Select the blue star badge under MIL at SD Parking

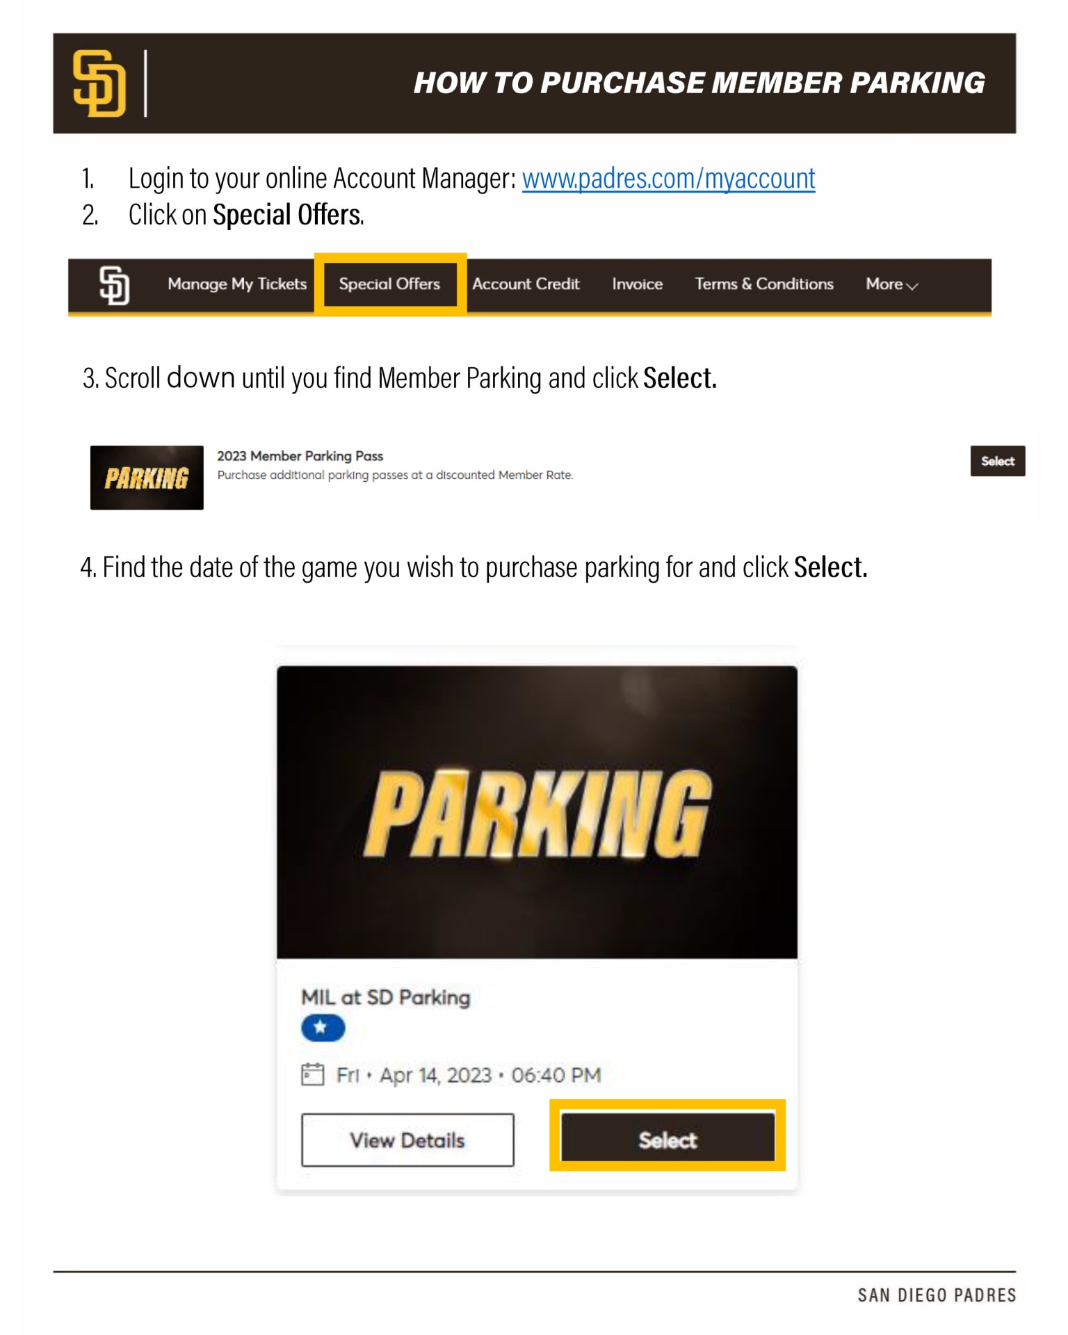click(x=322, y=1028)
